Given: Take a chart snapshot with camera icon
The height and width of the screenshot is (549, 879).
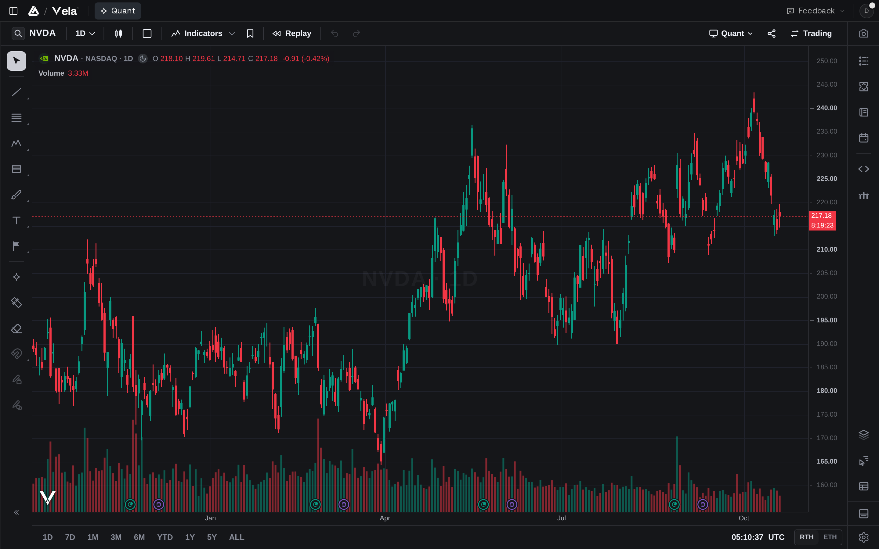Looking at the screenshot, I should click(x=863, y=34).
